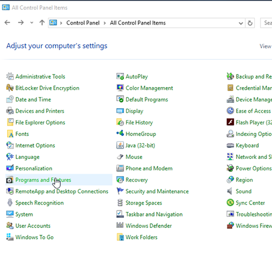Image resolution: width=272 pixels, height=272 pixels.
Task: Open the Backup and Restore link
Action: pyautogui.click(x=254, y=77)
